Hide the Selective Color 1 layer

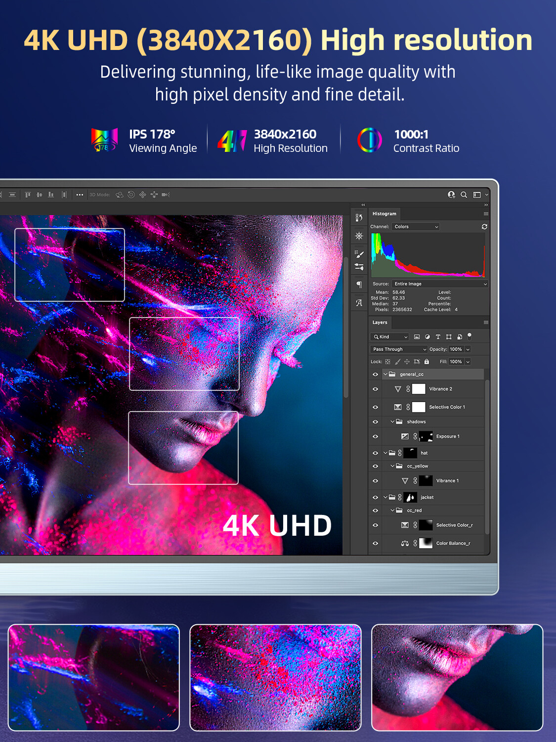[375, 407]
